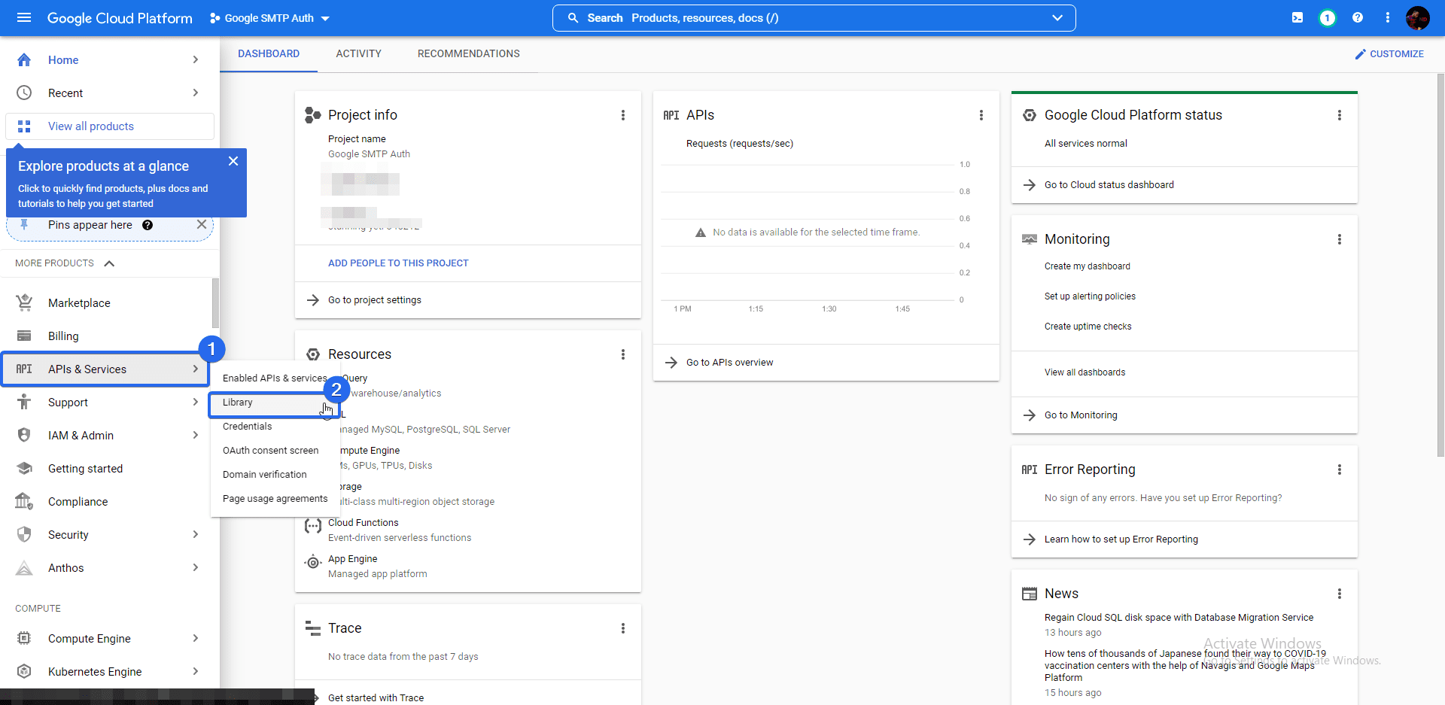Expand the Anthos submenu chevron
Image resolution: width=1445 pixels, height=705 pixels.
click(x=196, y=567)
